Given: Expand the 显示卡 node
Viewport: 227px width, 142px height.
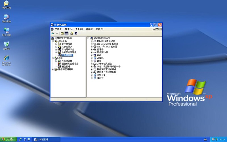Looking at the screenshot, I should (x=91, y=78).
